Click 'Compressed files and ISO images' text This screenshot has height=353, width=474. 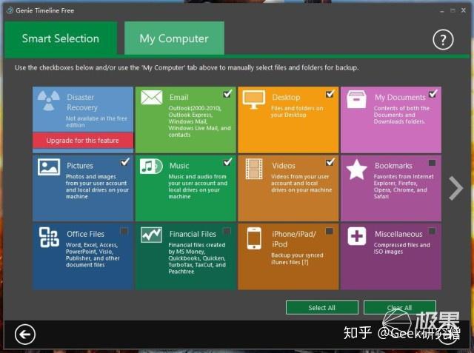point(401,248)
